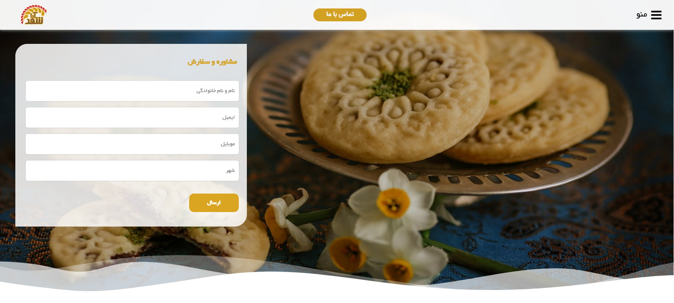
Task: Focus the نام و نام خانوادگی field
Action: tap(132, 91)
